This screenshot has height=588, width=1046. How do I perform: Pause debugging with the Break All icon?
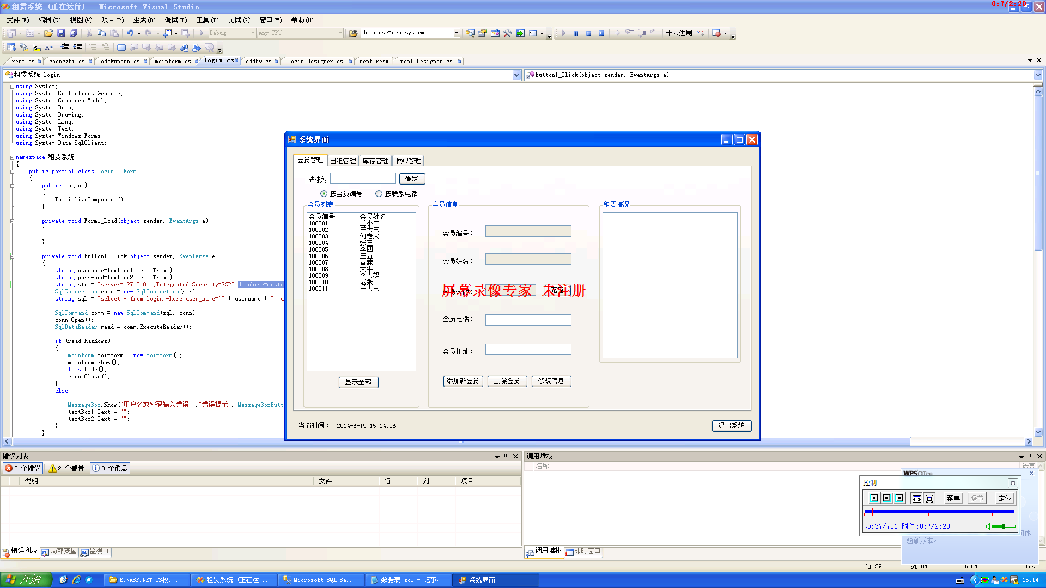click(x=576, y=33)
